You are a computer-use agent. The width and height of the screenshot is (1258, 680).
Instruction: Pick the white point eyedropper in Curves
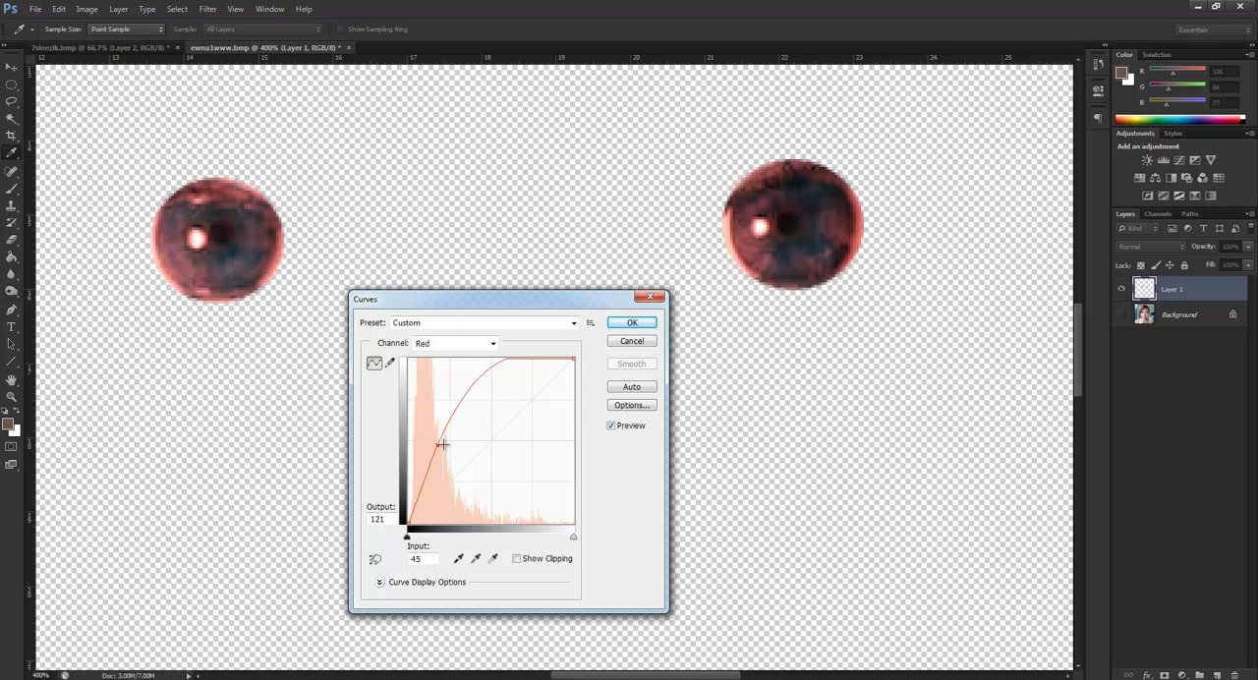(493, 558)
